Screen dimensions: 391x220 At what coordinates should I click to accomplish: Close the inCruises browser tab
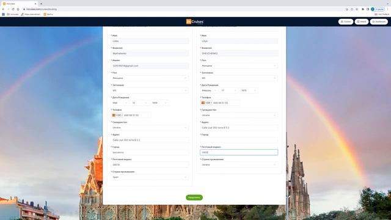[35, 4]
